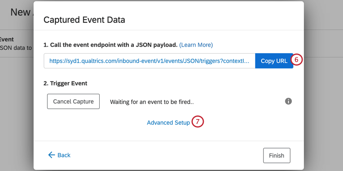Copy the endpoint with the Copy URL button
The height and width of the screenshot is (171, 343).
[x=274, y=61]
